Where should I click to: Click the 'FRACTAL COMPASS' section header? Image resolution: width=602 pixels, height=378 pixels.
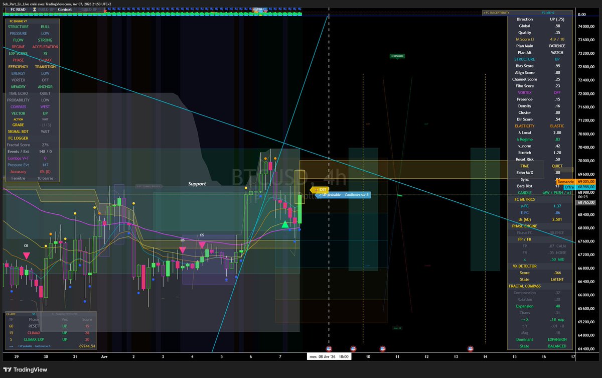pyautogui.click(x=525, y=286)
